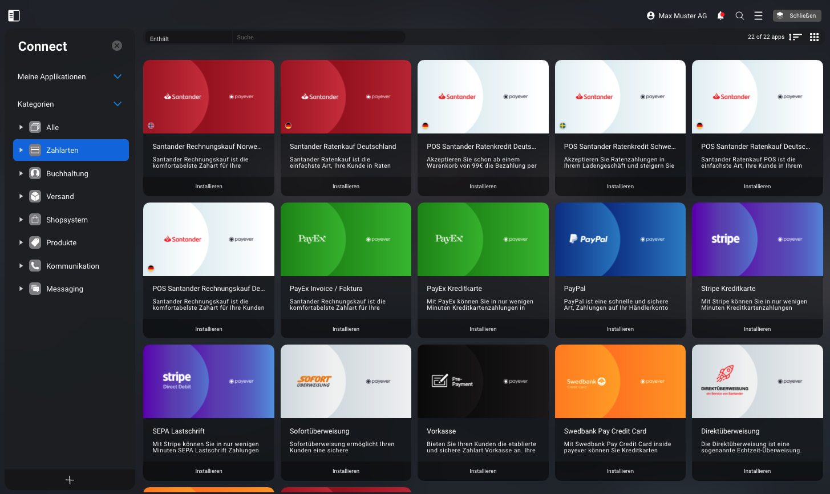The image size is (830, 494).
Task: Open the notifications bell
Action: tap(720, 16)
